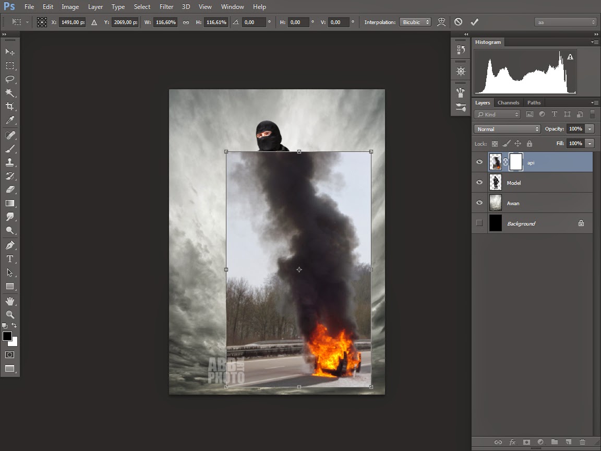Click the delete layer trash icon
The height and width of the screenshot is (451, 601).
pyautogui.click(x=583, y=442)
